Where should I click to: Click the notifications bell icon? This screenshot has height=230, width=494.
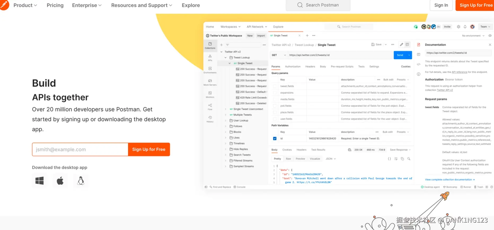tap(465, 27)
